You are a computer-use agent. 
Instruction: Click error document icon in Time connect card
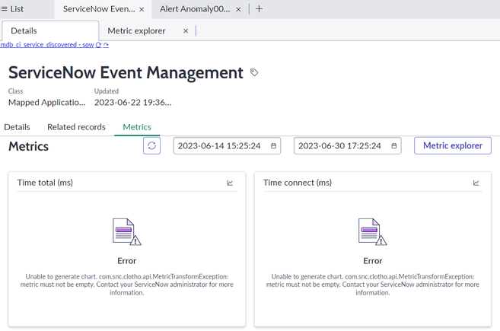372,232
